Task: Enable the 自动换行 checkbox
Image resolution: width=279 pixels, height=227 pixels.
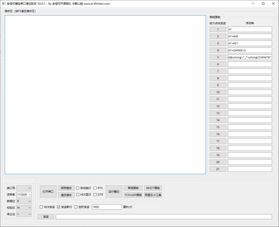Action: tap(78, 188)
